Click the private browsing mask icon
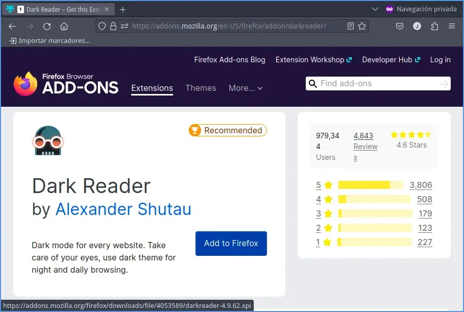This screenshot has width=464, height=312. pos(389,9)
